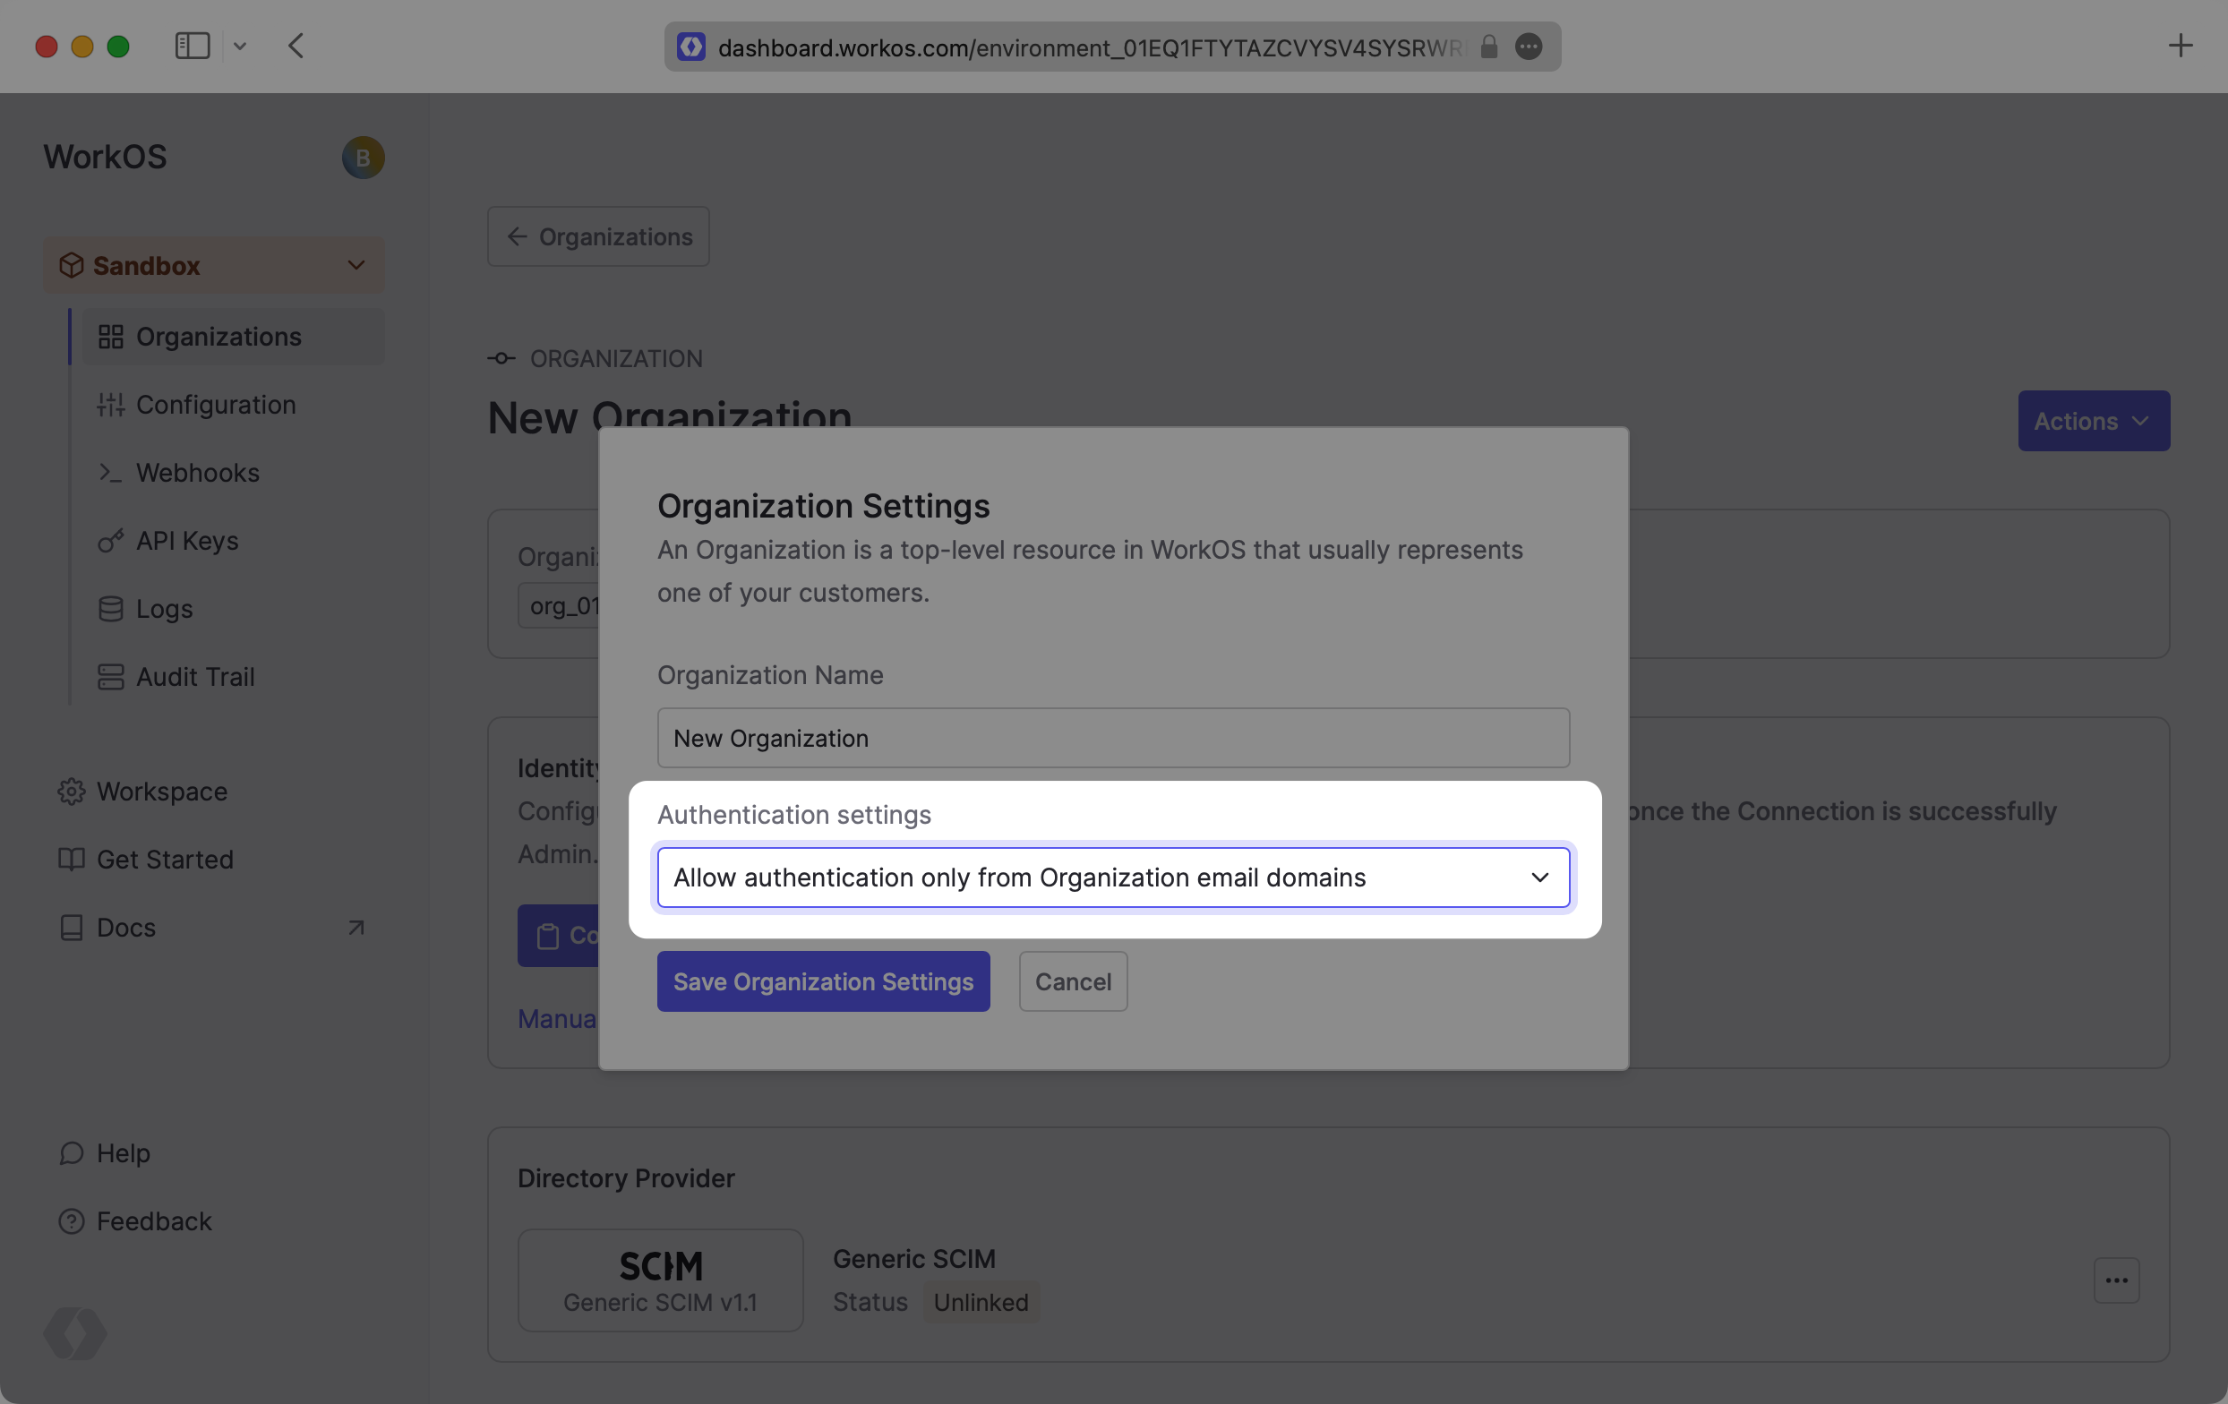Cancel the Organization Settings dialog
Image resolution: width=2228 pixels, height=1404 pixels.
tap(1073, 981)
